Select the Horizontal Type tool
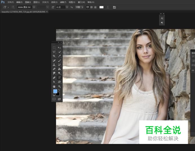This screenshot has height=151, width=195. pos(59,78)
